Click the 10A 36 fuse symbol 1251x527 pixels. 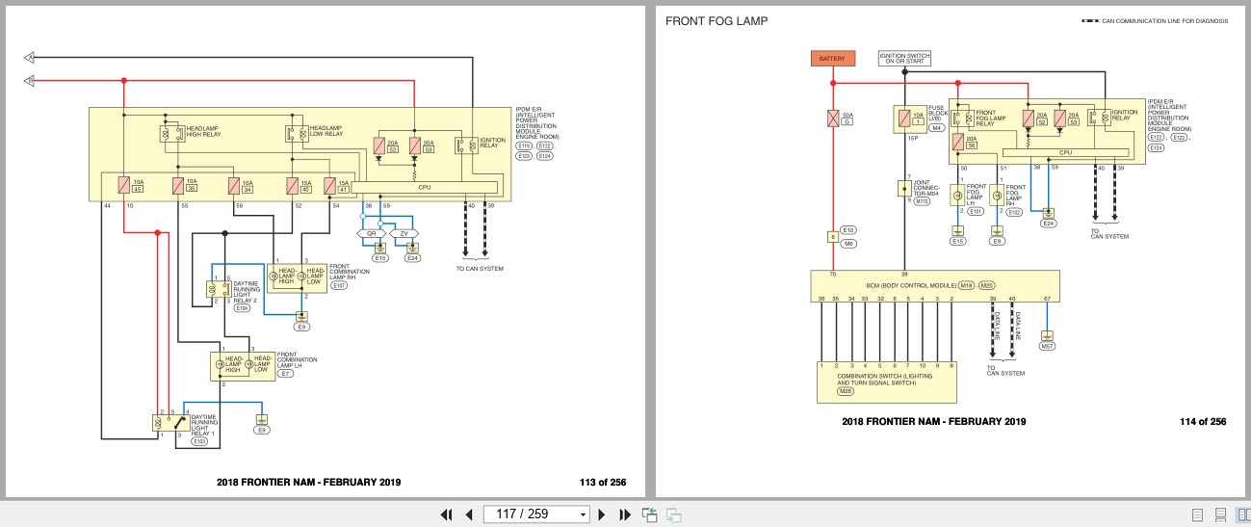179,185
